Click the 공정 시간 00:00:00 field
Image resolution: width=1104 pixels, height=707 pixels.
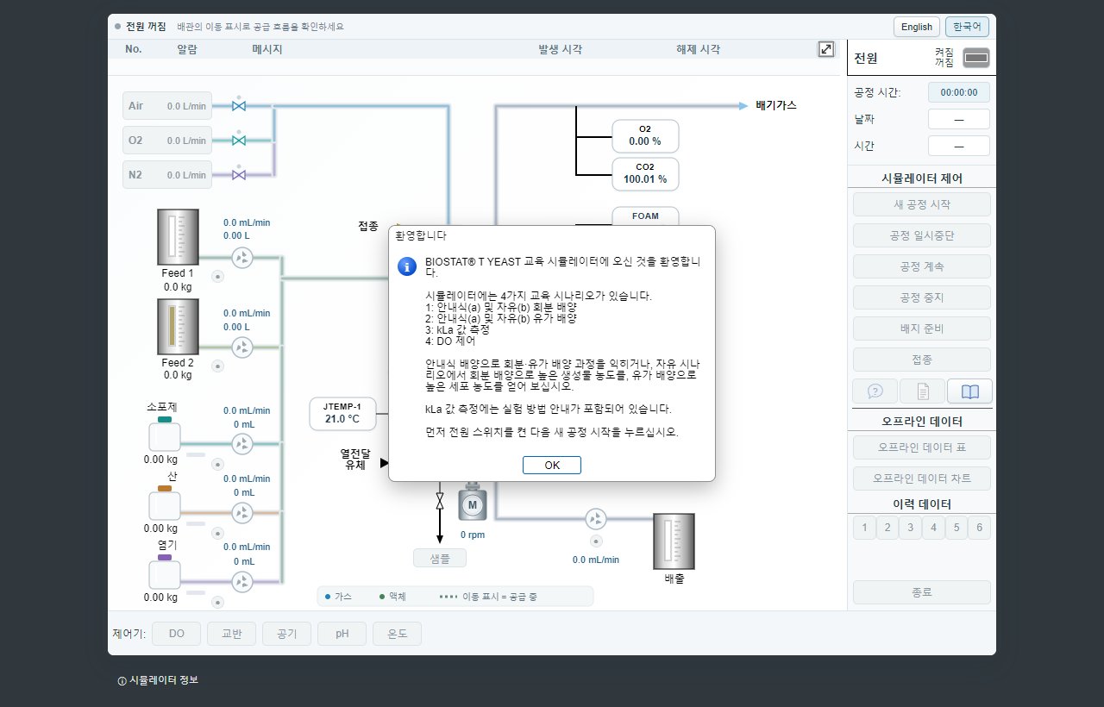959,92
